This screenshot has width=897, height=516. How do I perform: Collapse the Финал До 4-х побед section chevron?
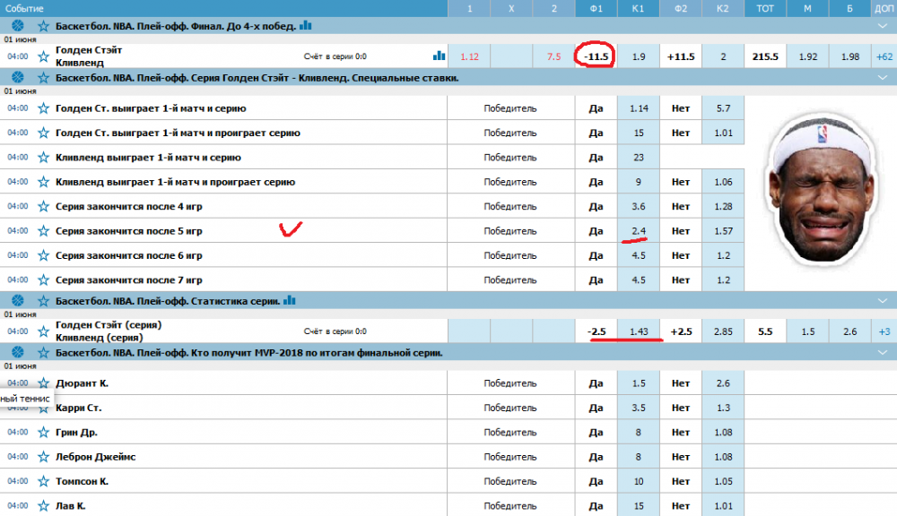coord(882,26)
